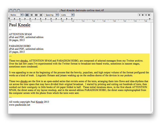The image size is (161, 124).
Task: Click the window title Paul-Kneale-beinnale-online-text.rtf
Action: [82, 10]
